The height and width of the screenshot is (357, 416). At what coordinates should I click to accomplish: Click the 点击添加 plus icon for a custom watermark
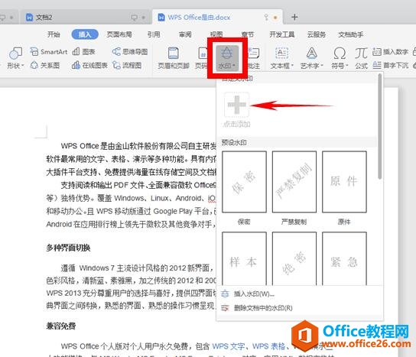point(236,105)
